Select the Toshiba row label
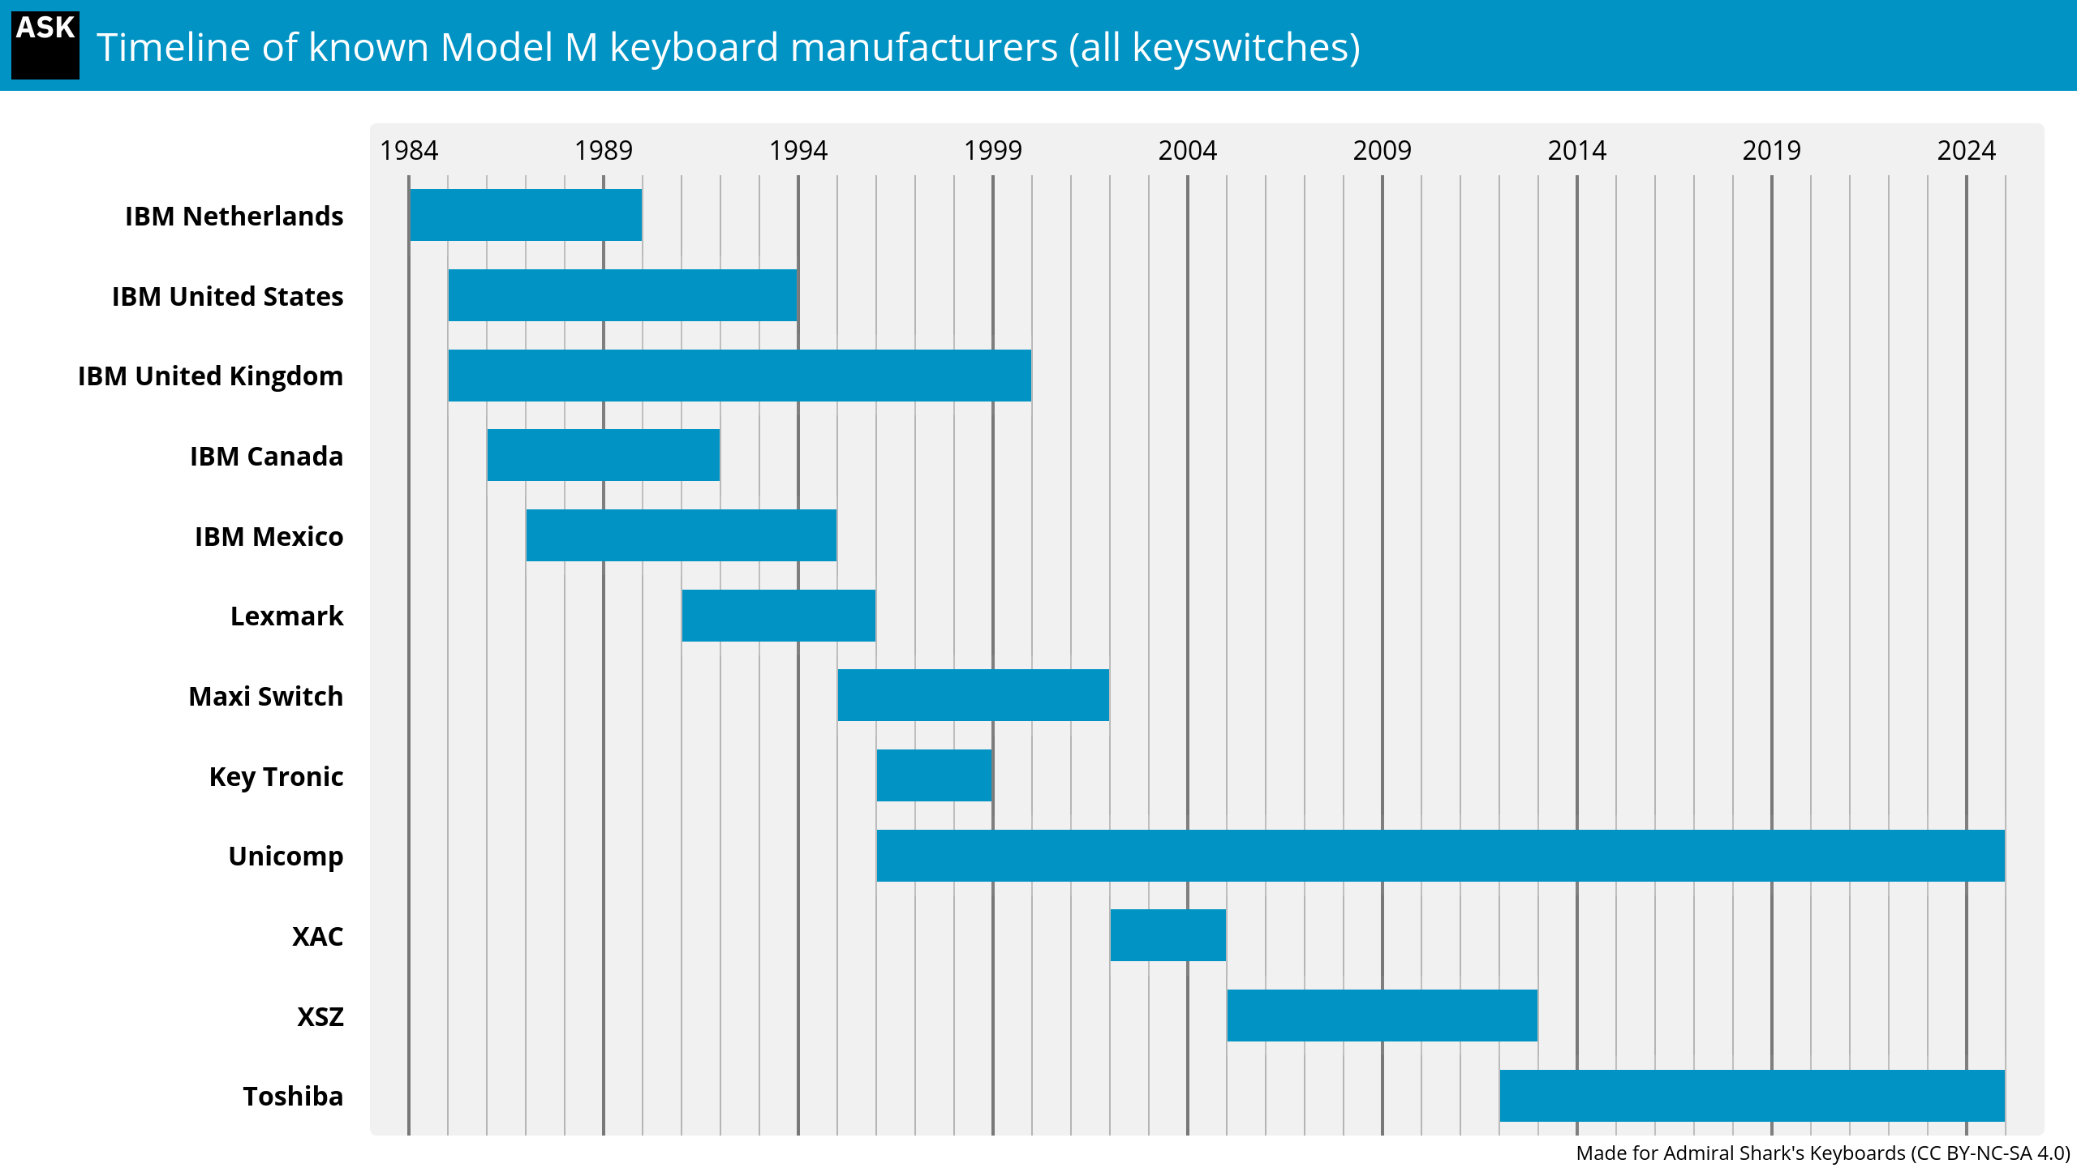Image resolution: width=2077 pixels, height=1168 pixels. tap(293, 1097)
